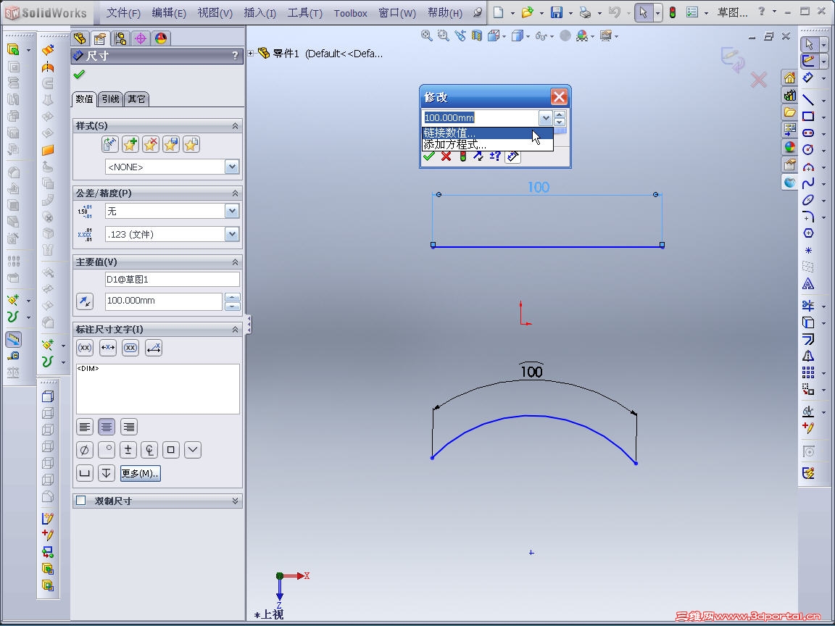Select the Spline sketch tool

(x=808, y=183)
